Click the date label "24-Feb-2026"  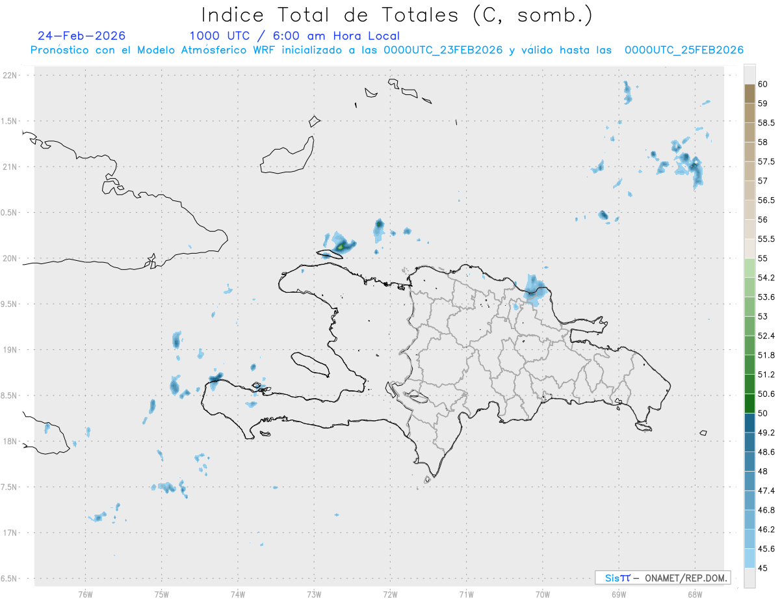pos(82,36)
